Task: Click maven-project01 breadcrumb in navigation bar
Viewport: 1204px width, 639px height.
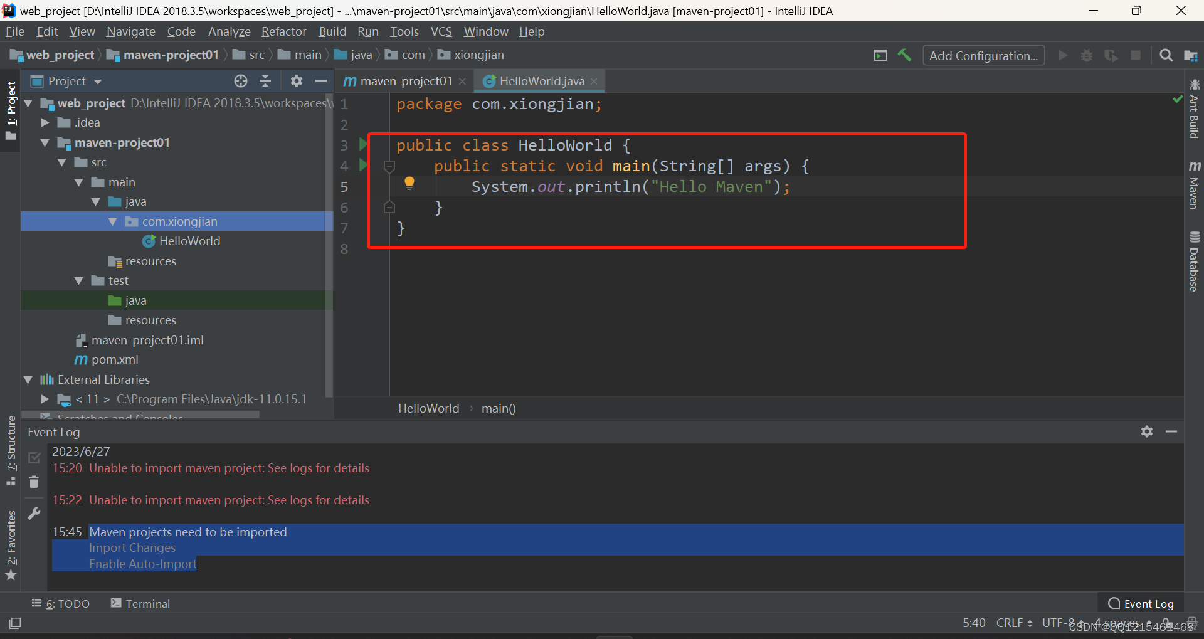Action: (x=163, y=55)
